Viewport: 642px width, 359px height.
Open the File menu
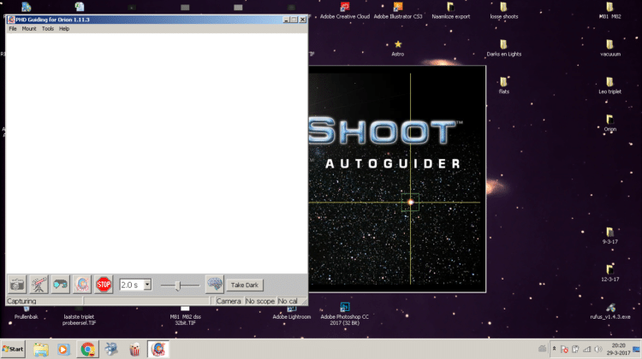[x=13, y=28]
